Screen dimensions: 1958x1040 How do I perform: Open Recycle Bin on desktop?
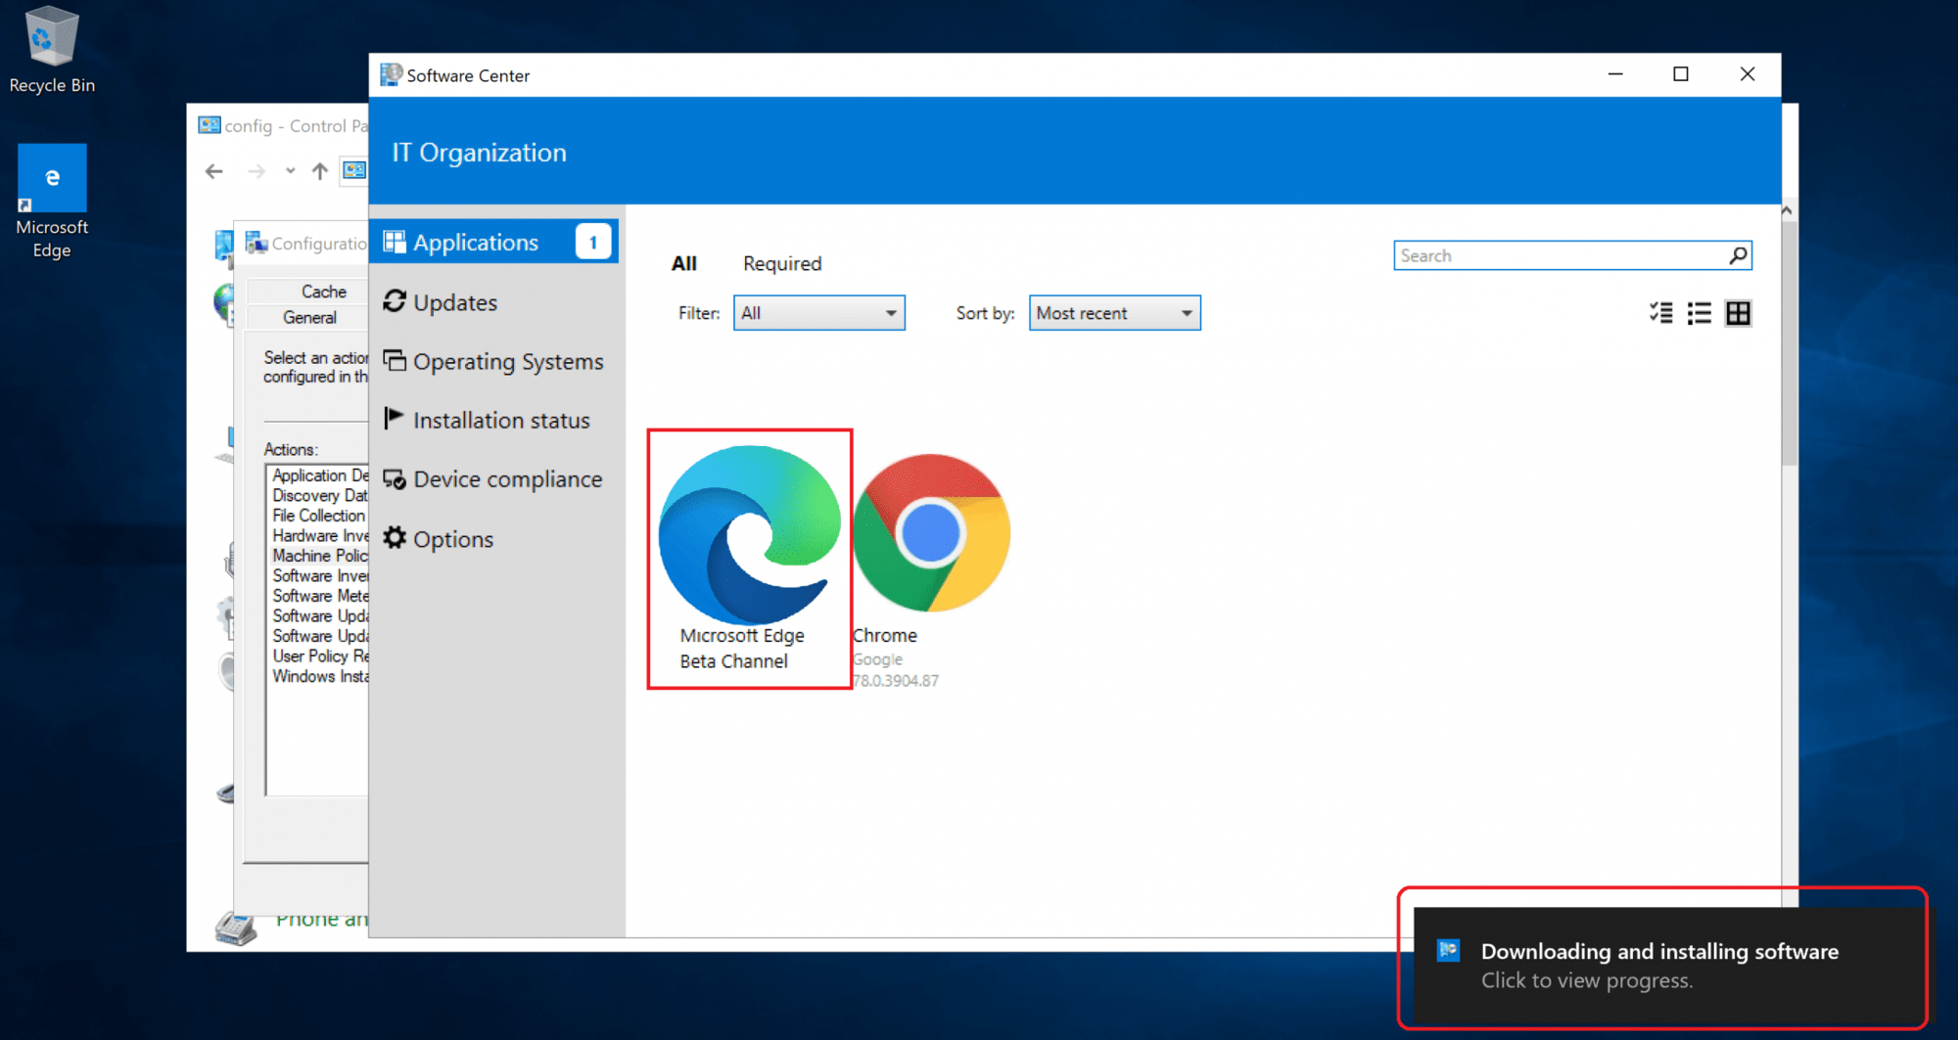(52, 51)
